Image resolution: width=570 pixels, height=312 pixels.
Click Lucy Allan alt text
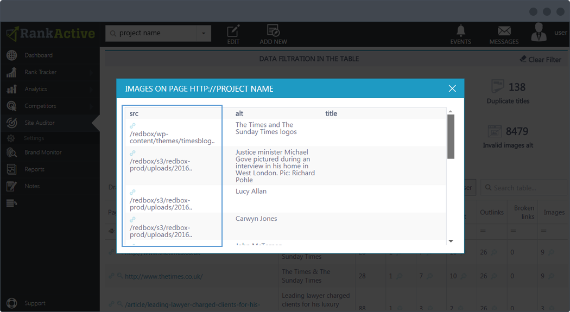coord(251,191)
